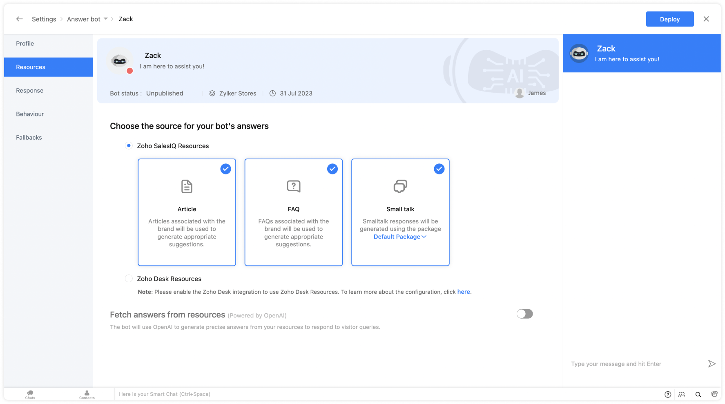Screen dimensions: 725x404
Task: Uncheck the FAQ resource checkmark
Action: pyautogui.click(x=332, y=169)
